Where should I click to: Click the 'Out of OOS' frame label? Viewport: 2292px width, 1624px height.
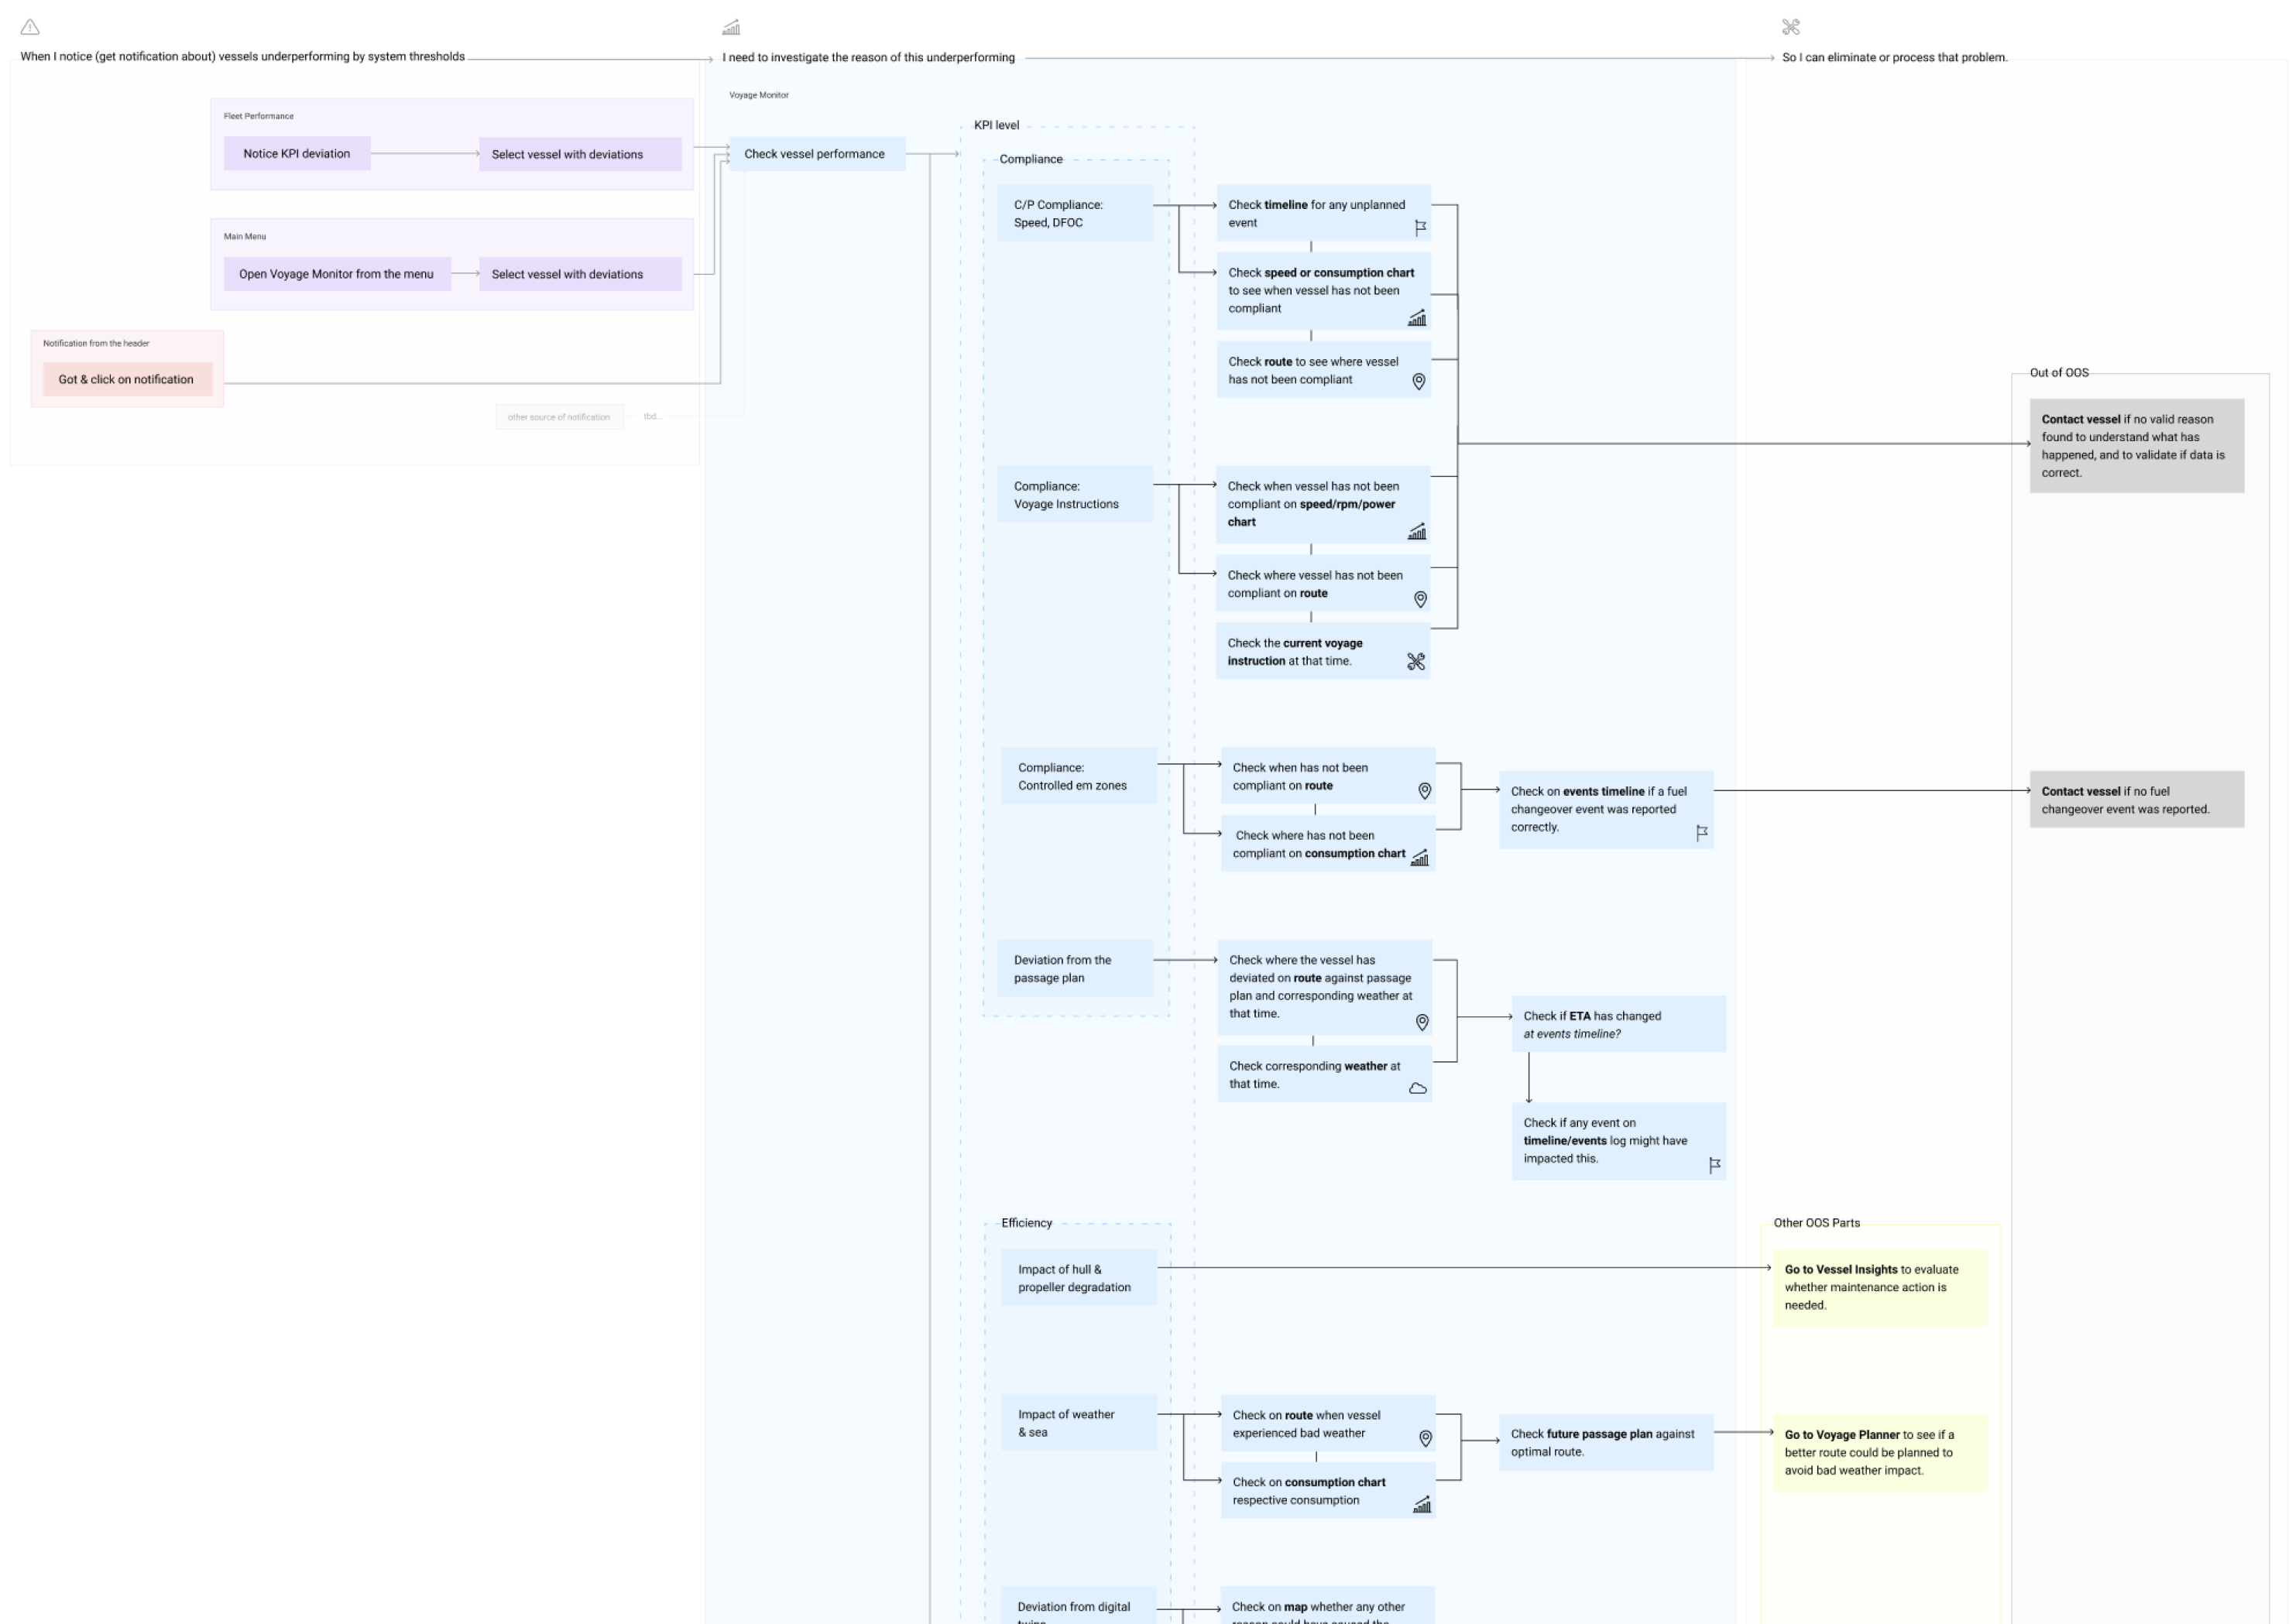click(x=2059, y=372)
